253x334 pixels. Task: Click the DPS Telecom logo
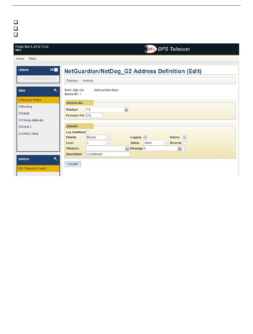pyautogui.click(x=167, y=49)
